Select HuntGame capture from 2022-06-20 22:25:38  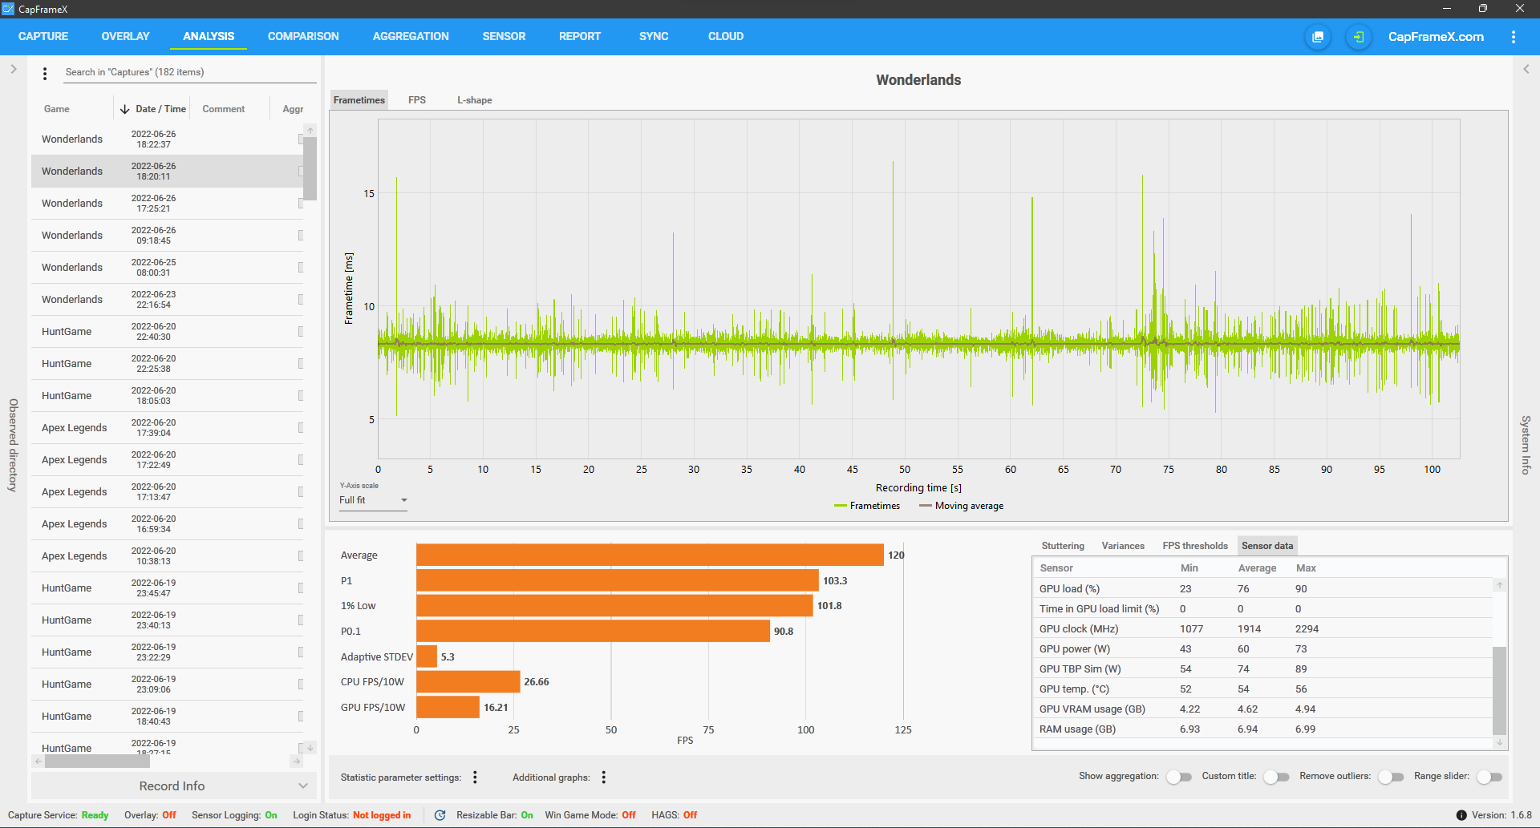coord(168,364)
